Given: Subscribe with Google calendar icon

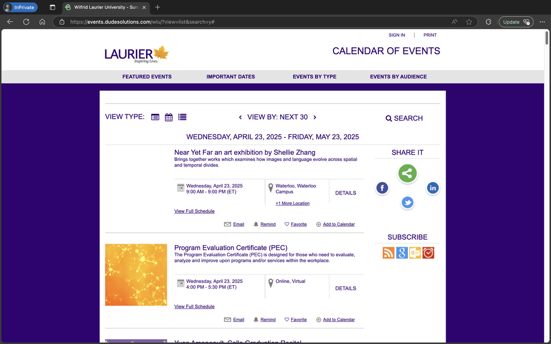Looking at the screenshot, I should coord(401,253).
